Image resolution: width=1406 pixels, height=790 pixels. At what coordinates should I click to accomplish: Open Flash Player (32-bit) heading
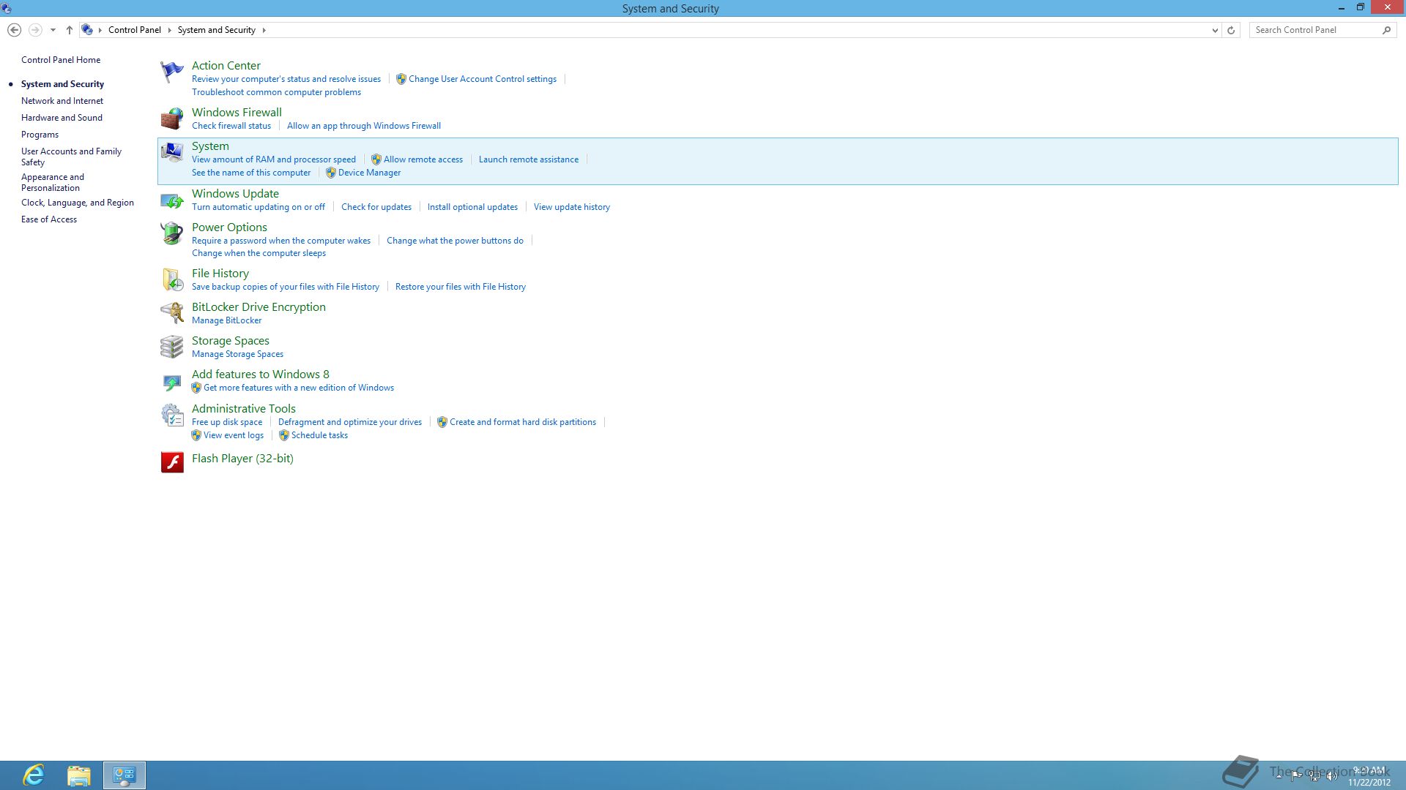[242, 459]
